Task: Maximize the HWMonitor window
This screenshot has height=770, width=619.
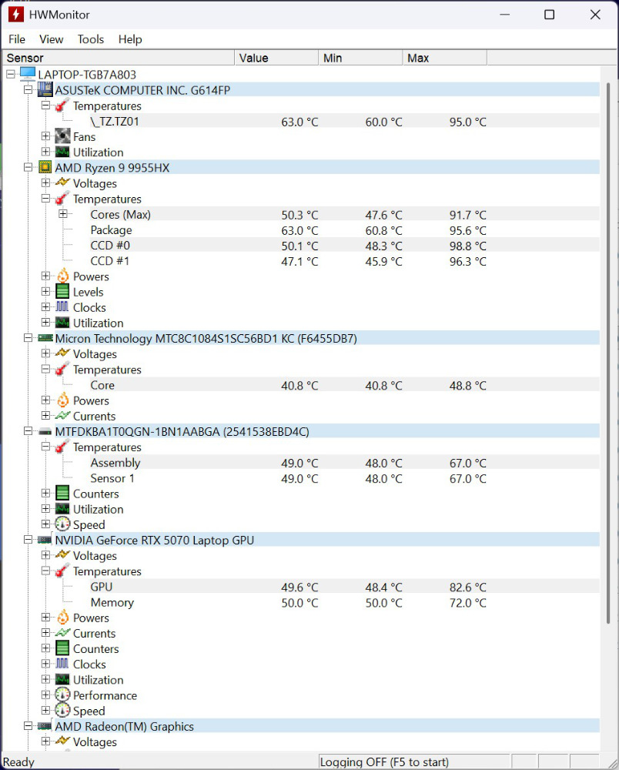Action: click(x=549, y=14)
